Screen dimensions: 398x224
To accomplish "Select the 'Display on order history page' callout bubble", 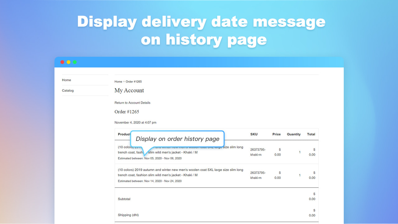I will pos(177,139).
